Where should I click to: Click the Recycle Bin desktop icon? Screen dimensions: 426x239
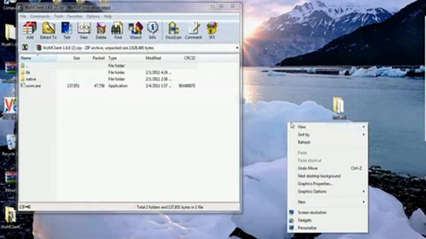pos(10,145)
